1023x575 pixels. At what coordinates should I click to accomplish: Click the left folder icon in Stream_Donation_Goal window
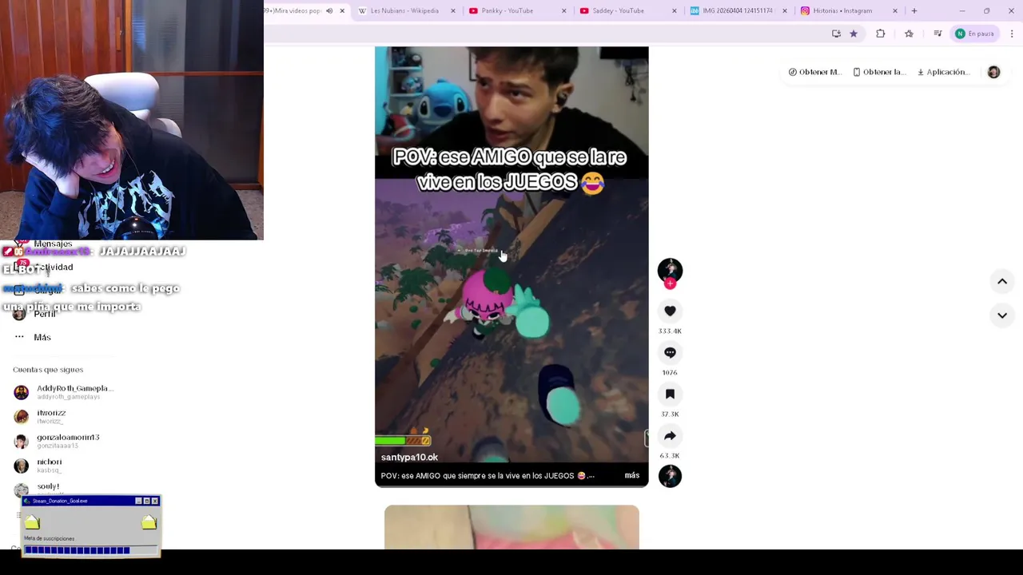pos(32,522)
